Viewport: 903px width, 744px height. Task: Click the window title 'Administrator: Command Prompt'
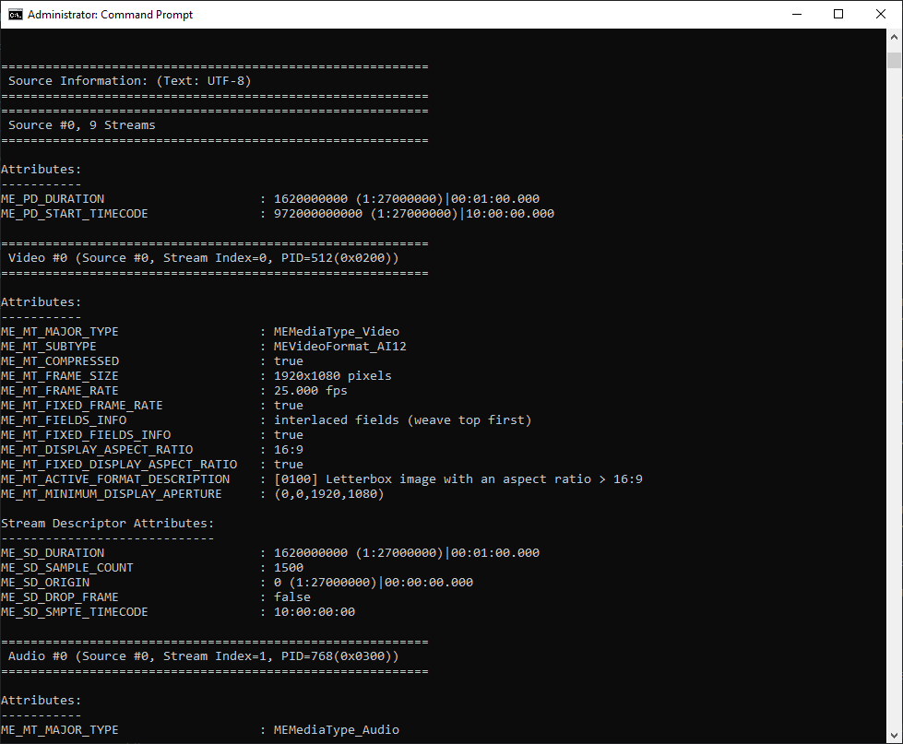110,15
